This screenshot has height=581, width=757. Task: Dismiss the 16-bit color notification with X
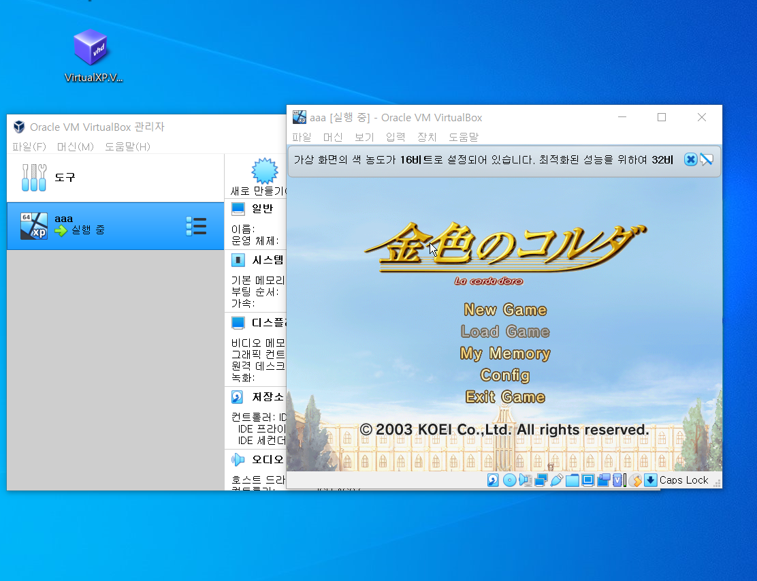(690, 159)
